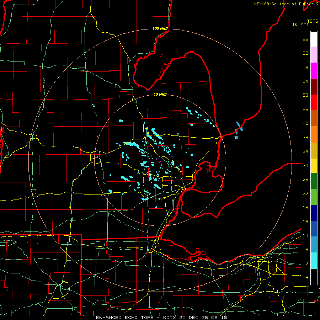This screenshot has width=320, height=320.
Task: Click the legend value "66"
Action: [x=305, y=39]
